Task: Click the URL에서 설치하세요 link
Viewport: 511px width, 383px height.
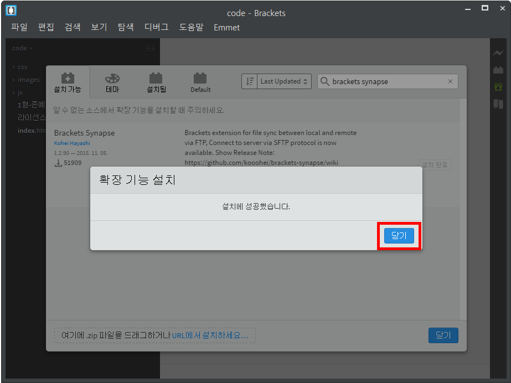Action: click(x=210, y=335)
